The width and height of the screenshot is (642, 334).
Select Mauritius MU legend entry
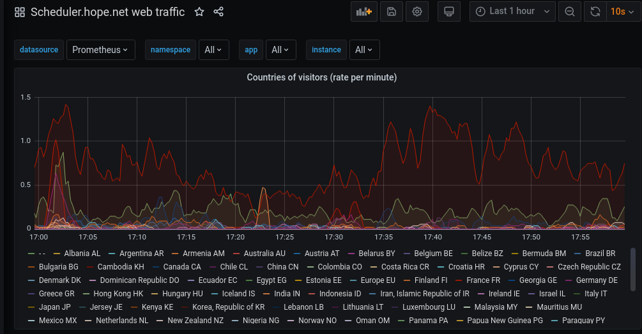560,307
